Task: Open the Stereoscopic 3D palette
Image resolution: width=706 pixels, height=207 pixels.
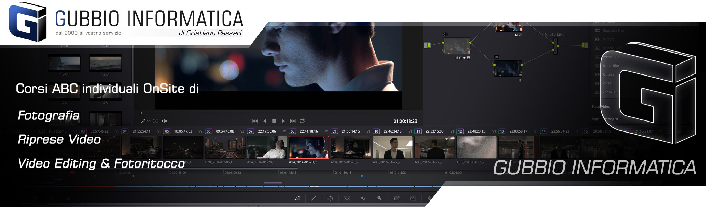Action: (413, 198)
